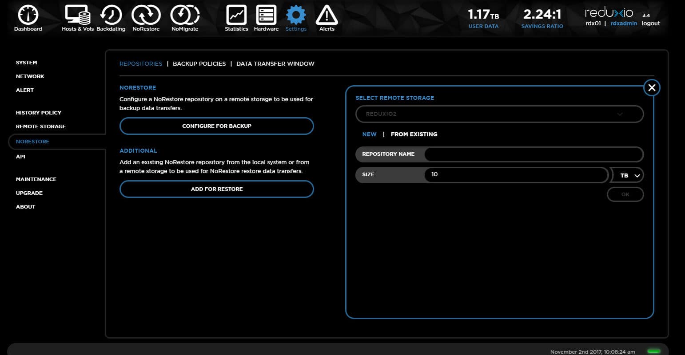This screenshot has height=355, width=685.
Task: Click Configure for Backup button
Action: click(217, 126)
